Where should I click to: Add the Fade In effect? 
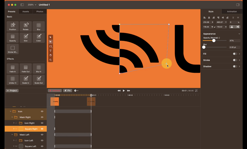[x=13, y=69]
